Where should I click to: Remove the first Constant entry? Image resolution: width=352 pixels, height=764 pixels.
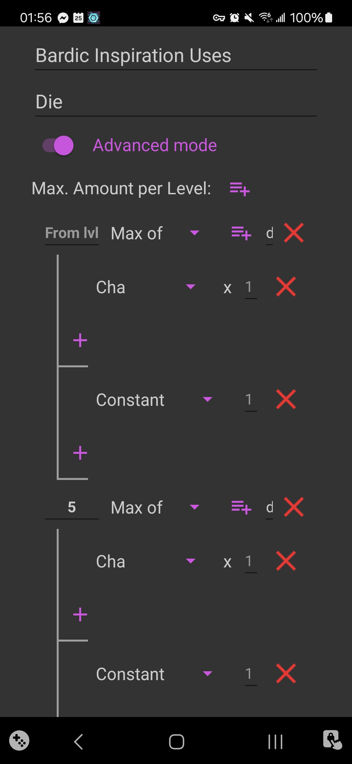[x=286, y=399]
